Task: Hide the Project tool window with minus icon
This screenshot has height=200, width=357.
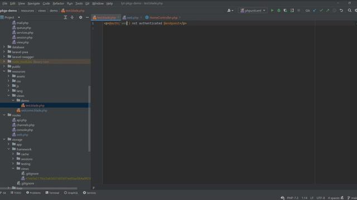Action: (87, 17)
